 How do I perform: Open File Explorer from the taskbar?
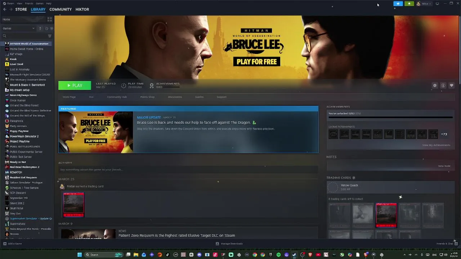pos(136,255)
